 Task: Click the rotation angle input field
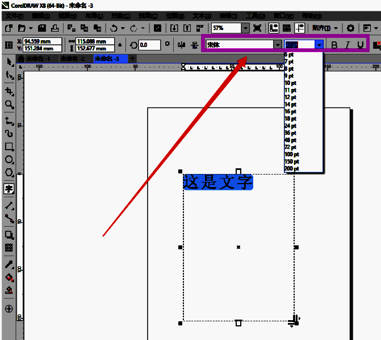point(150,45)
